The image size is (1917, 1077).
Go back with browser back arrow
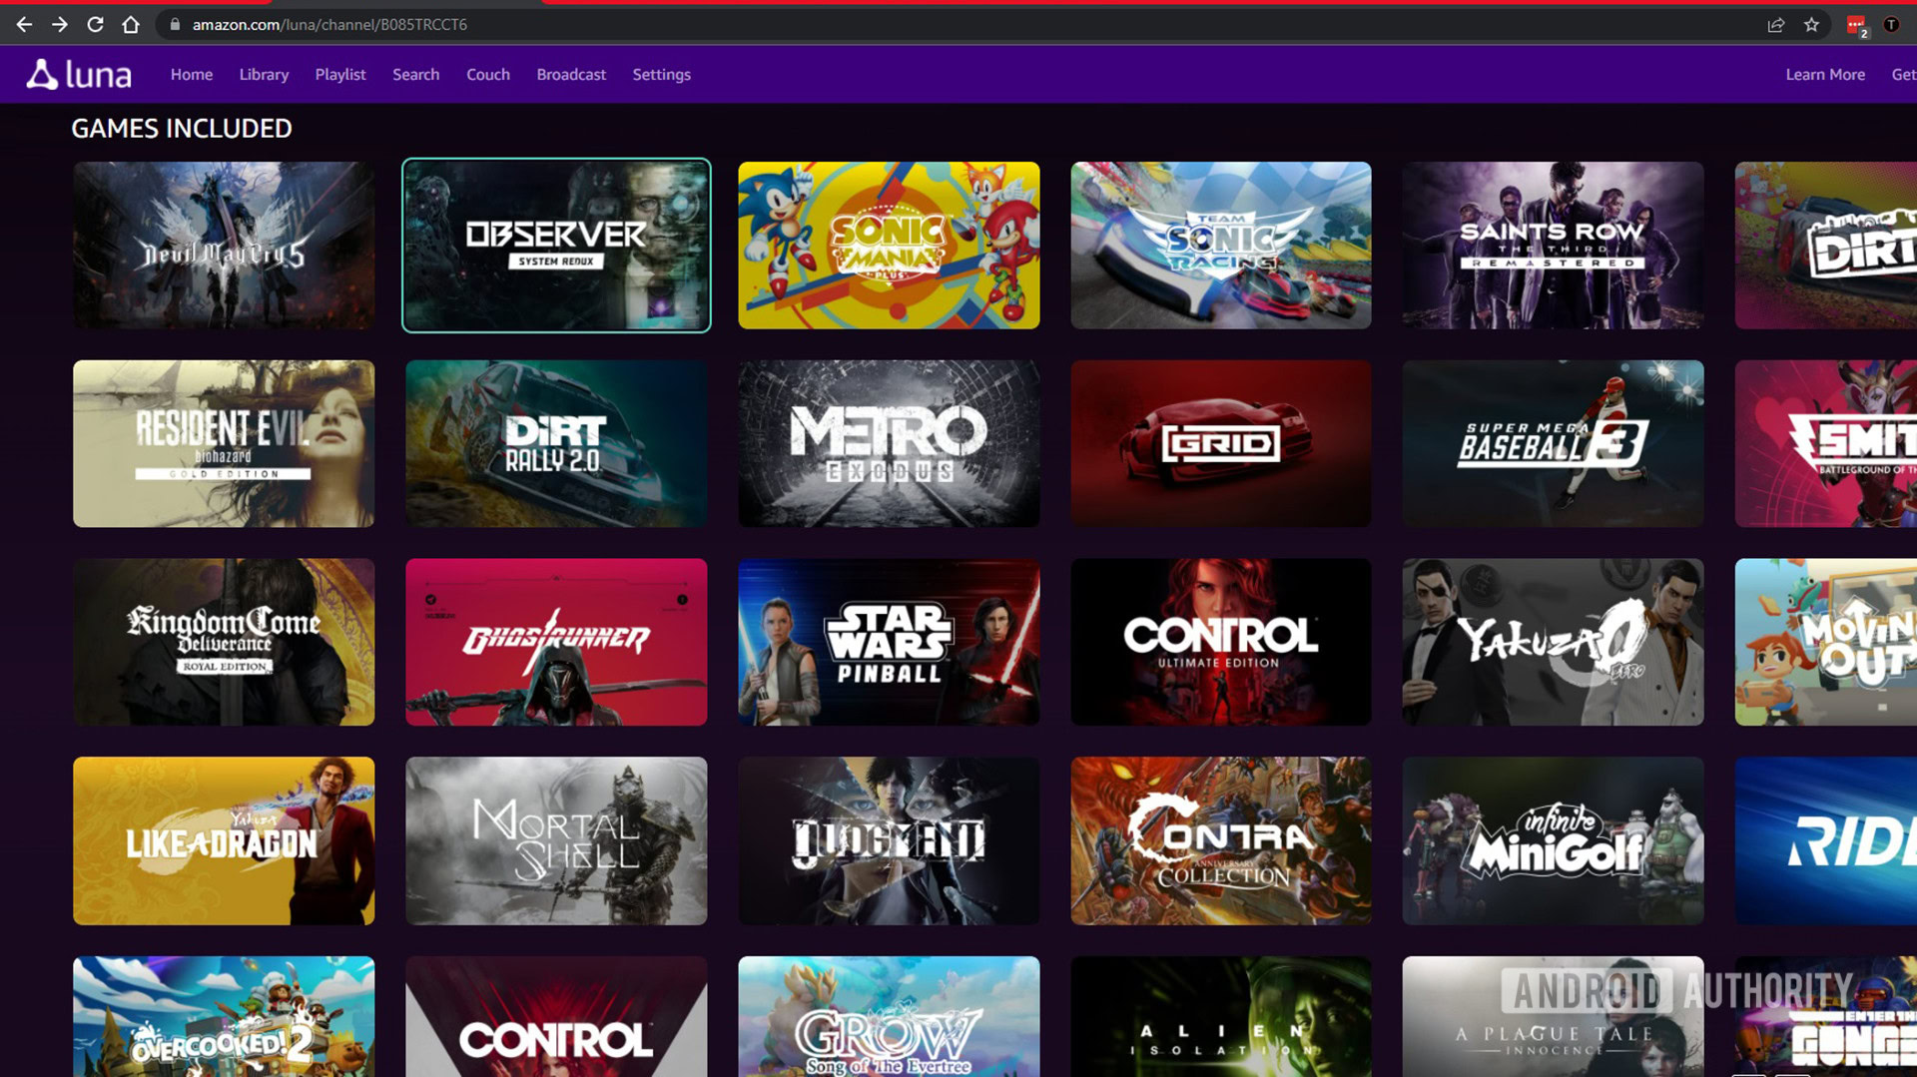(24, 25)
